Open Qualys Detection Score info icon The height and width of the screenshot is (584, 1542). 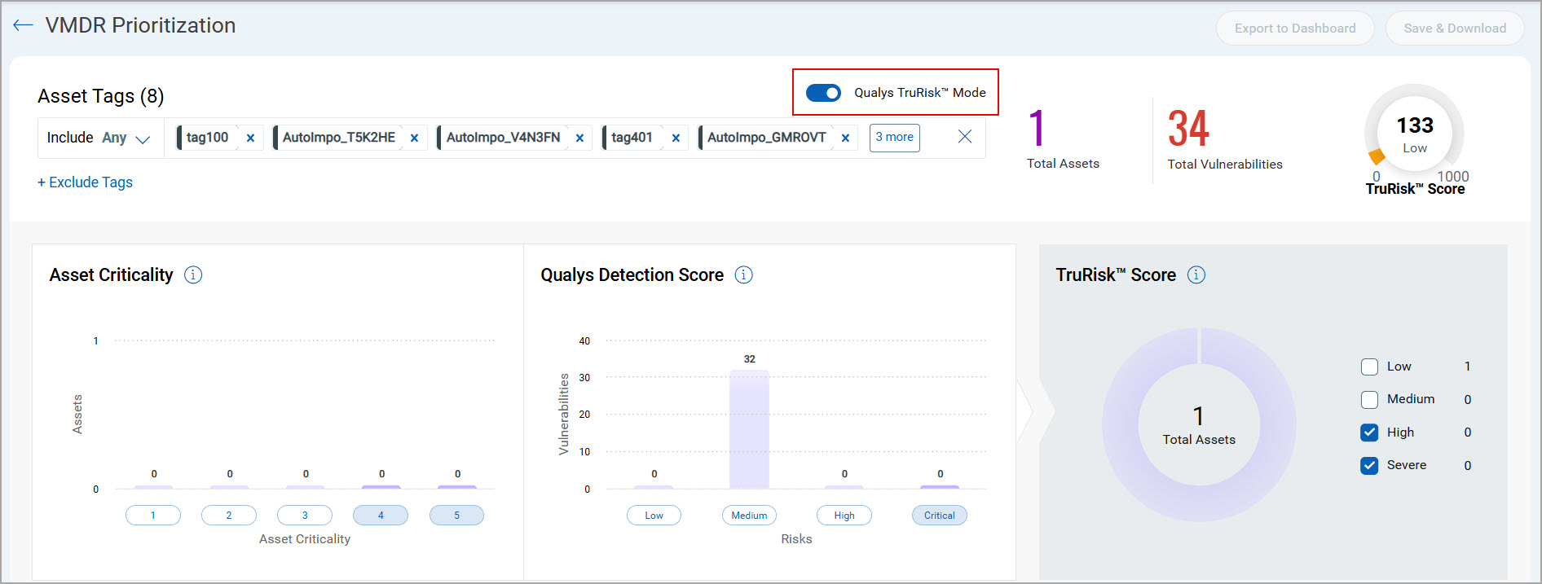(743, 275)
